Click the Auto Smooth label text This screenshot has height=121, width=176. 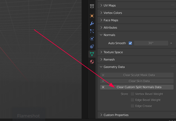click(117, 43)
